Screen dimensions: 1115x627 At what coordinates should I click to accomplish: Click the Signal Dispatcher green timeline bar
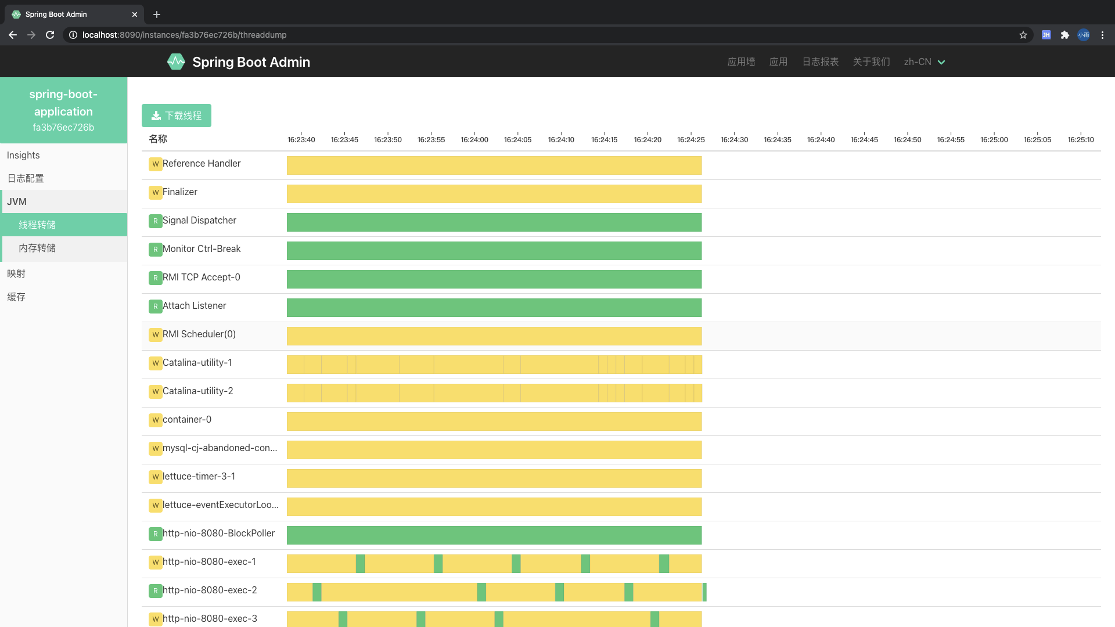[494, 222]
